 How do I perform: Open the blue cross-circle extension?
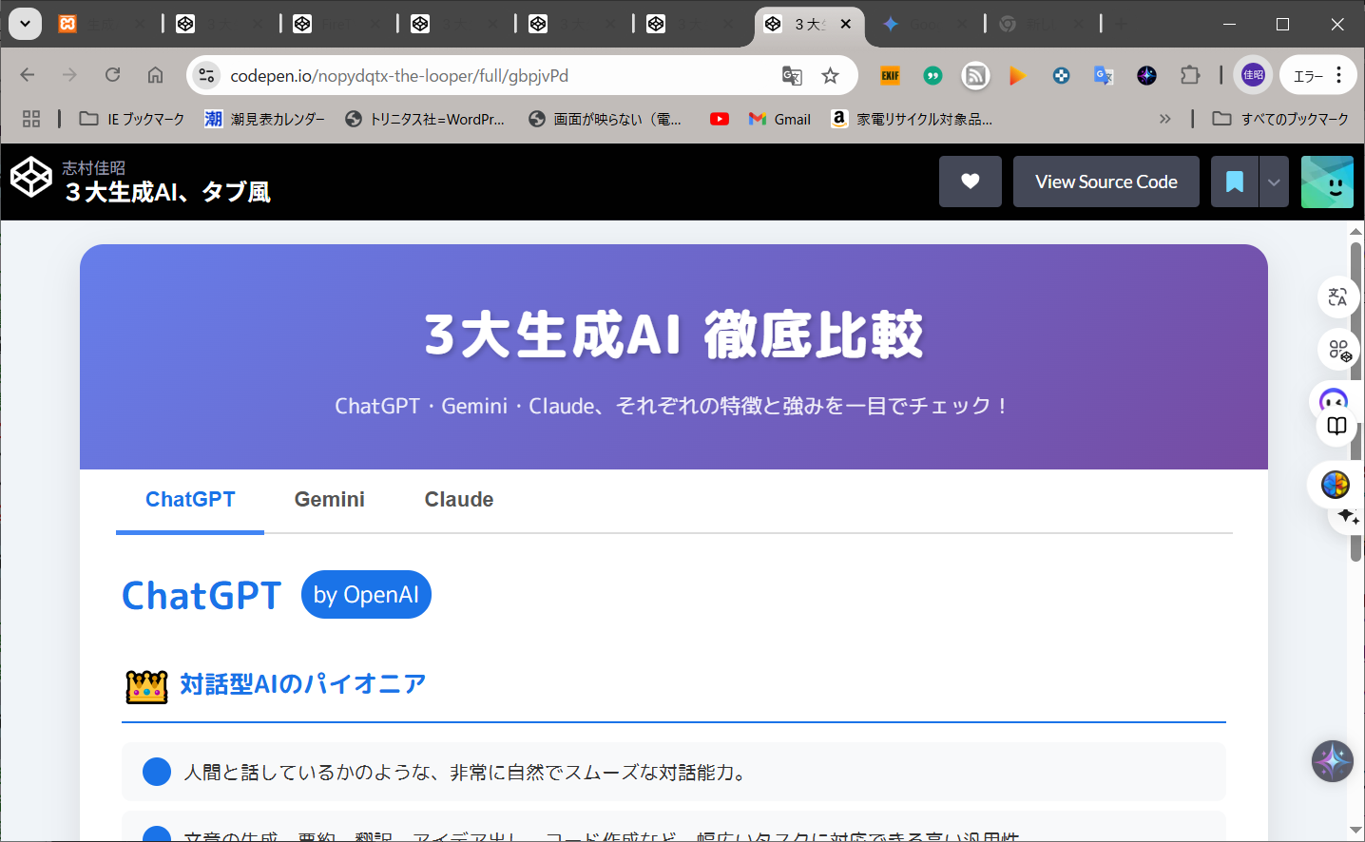tap(1061, 75)
